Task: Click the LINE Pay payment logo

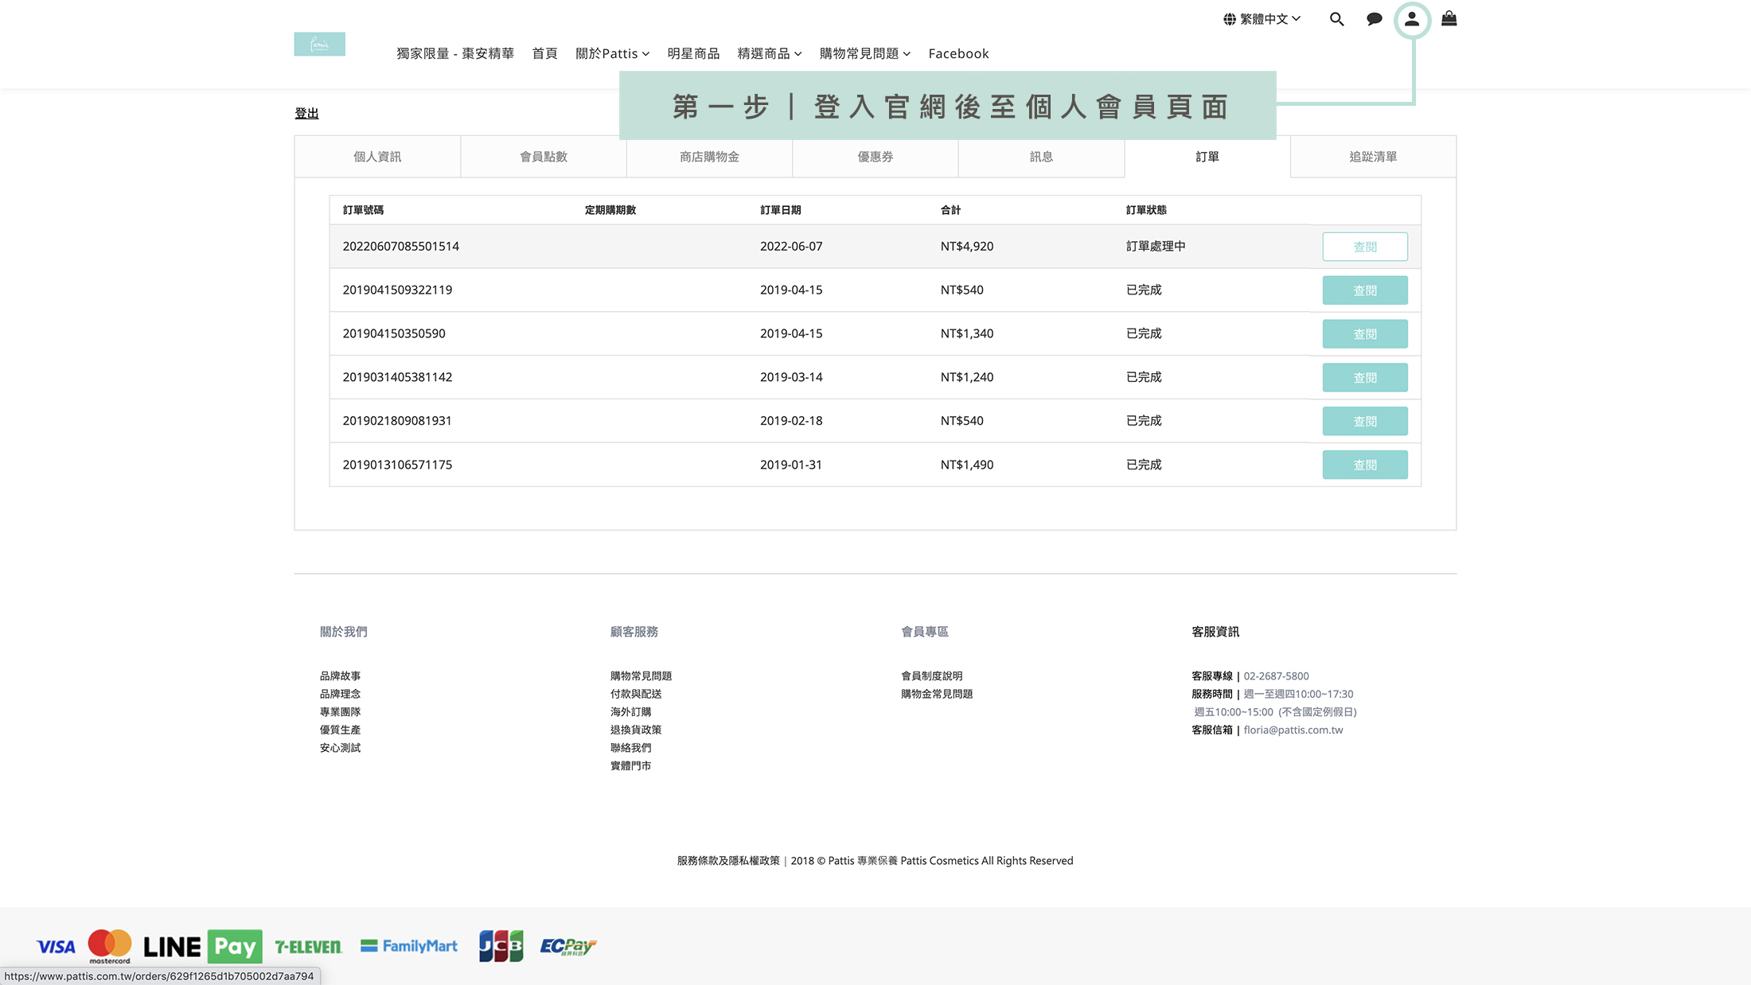Action: pos(202,946)
